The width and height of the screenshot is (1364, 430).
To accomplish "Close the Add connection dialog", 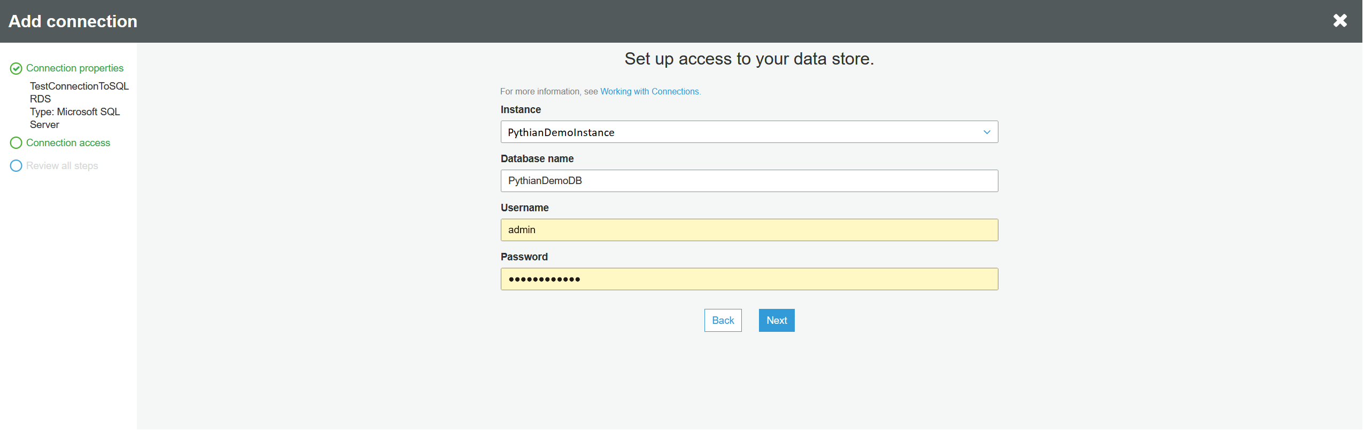I will 1339,21.
